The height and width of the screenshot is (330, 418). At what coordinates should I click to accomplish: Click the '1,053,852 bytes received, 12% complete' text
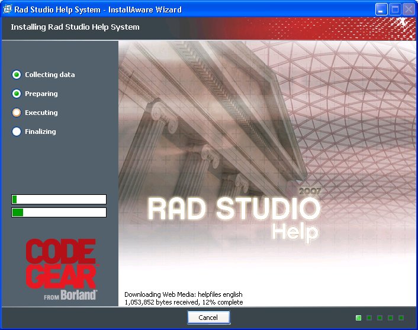point(184,302)
